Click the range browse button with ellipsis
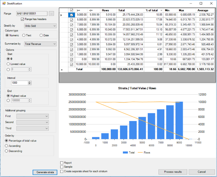 [x=51, y=13]
